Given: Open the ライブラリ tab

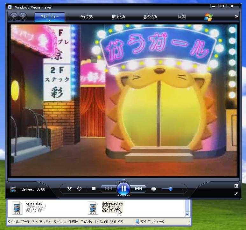Looking at the screenshot, I should tap(87, 17).
